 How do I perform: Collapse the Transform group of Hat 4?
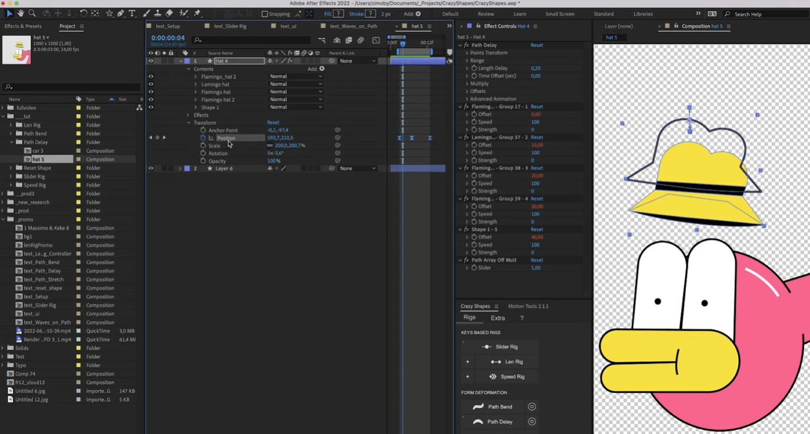(x=188, y=122)
